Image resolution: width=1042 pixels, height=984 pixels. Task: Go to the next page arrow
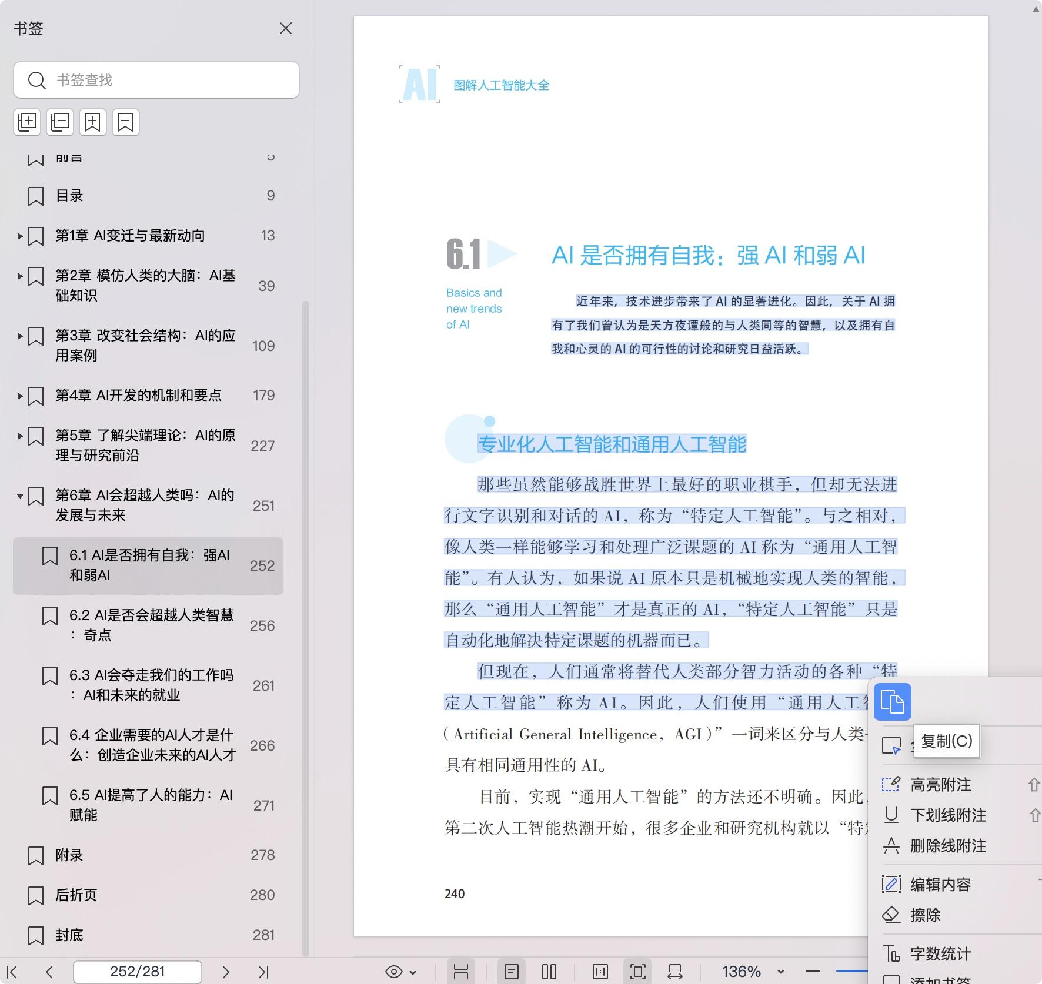coord(226,972)
